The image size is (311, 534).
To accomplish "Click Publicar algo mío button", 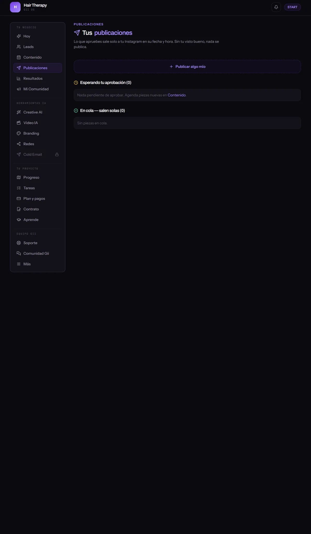I will 187,66.
